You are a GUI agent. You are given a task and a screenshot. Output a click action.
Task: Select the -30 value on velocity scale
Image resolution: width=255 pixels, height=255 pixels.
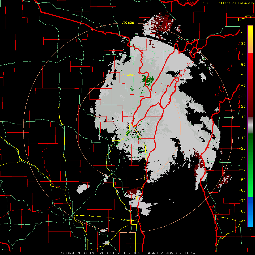(242, 159)
